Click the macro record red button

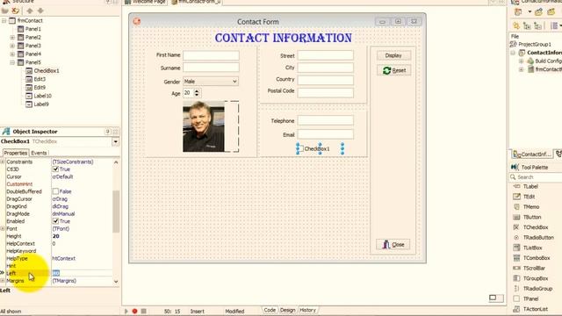click(x=134, y=311)
